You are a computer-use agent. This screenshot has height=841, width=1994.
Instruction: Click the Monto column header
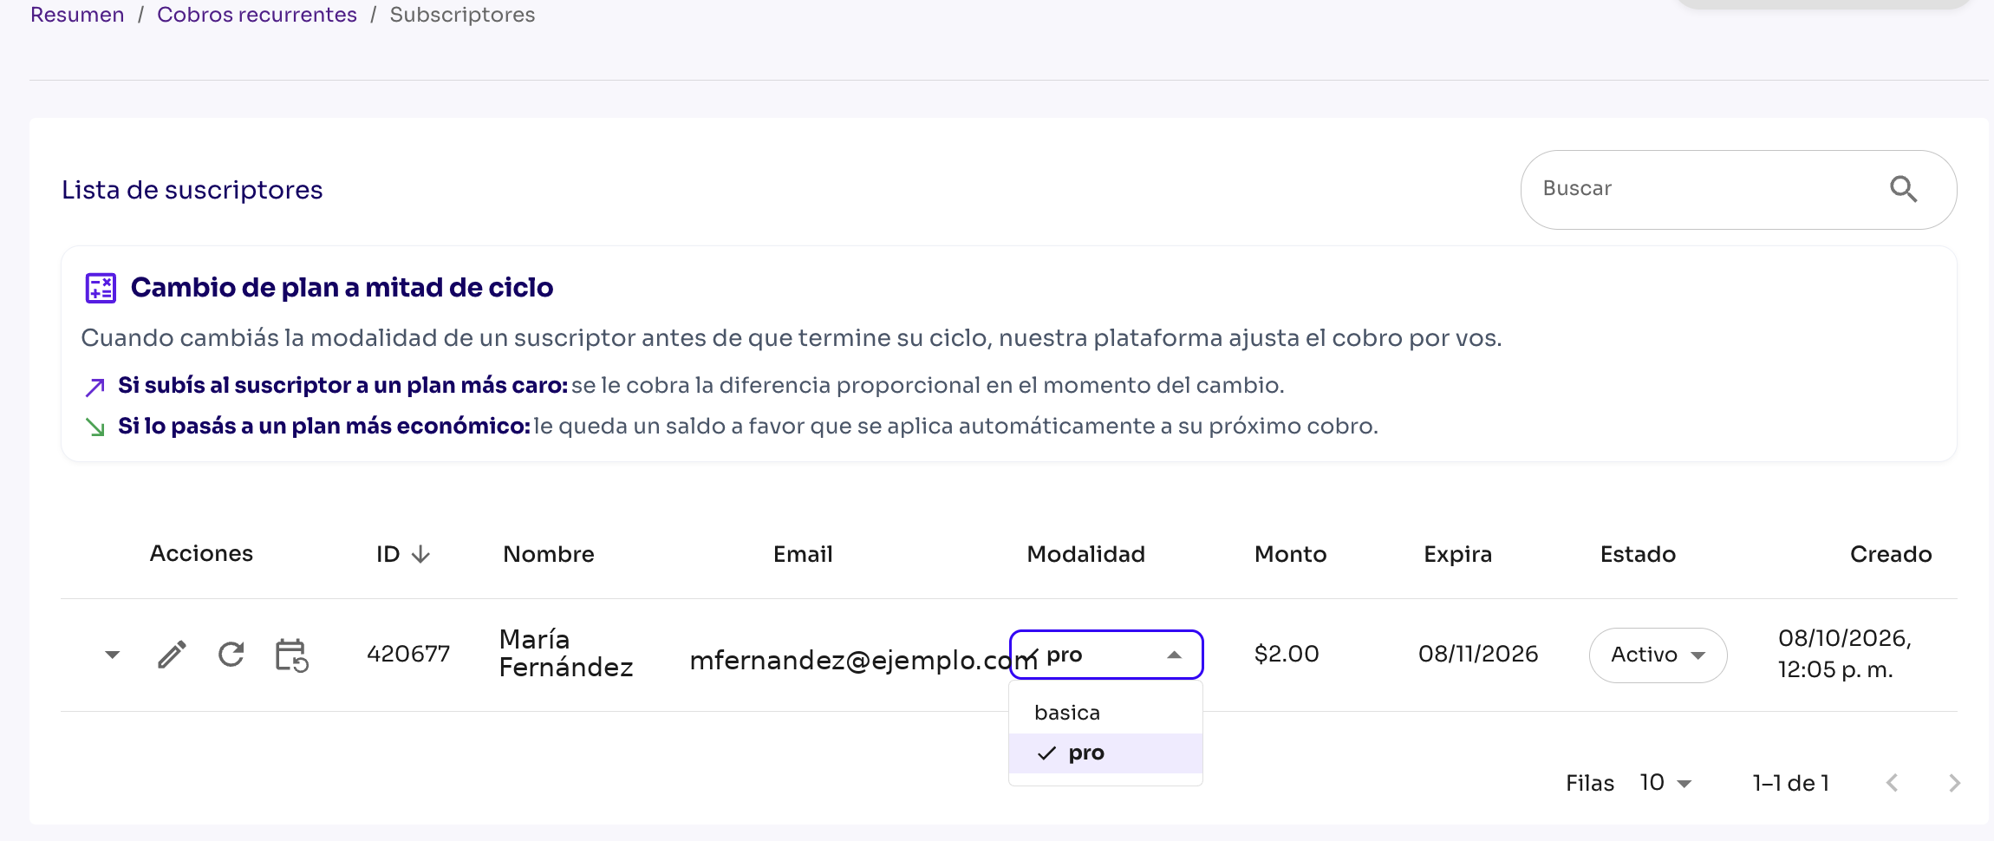click(1290, 554)
